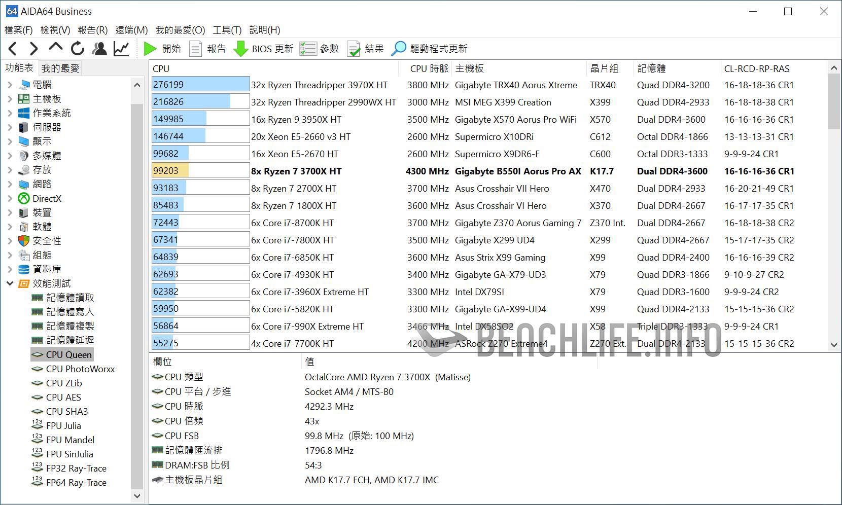Start the benchmark with green play button
Viewport: 842px width, 505px height.
(150, 49)
